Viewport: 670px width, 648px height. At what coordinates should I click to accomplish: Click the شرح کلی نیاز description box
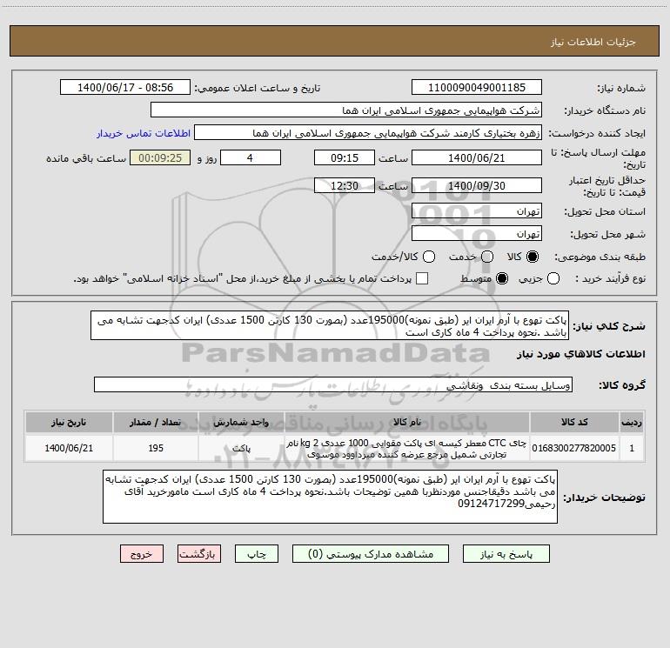click(330, 326)
